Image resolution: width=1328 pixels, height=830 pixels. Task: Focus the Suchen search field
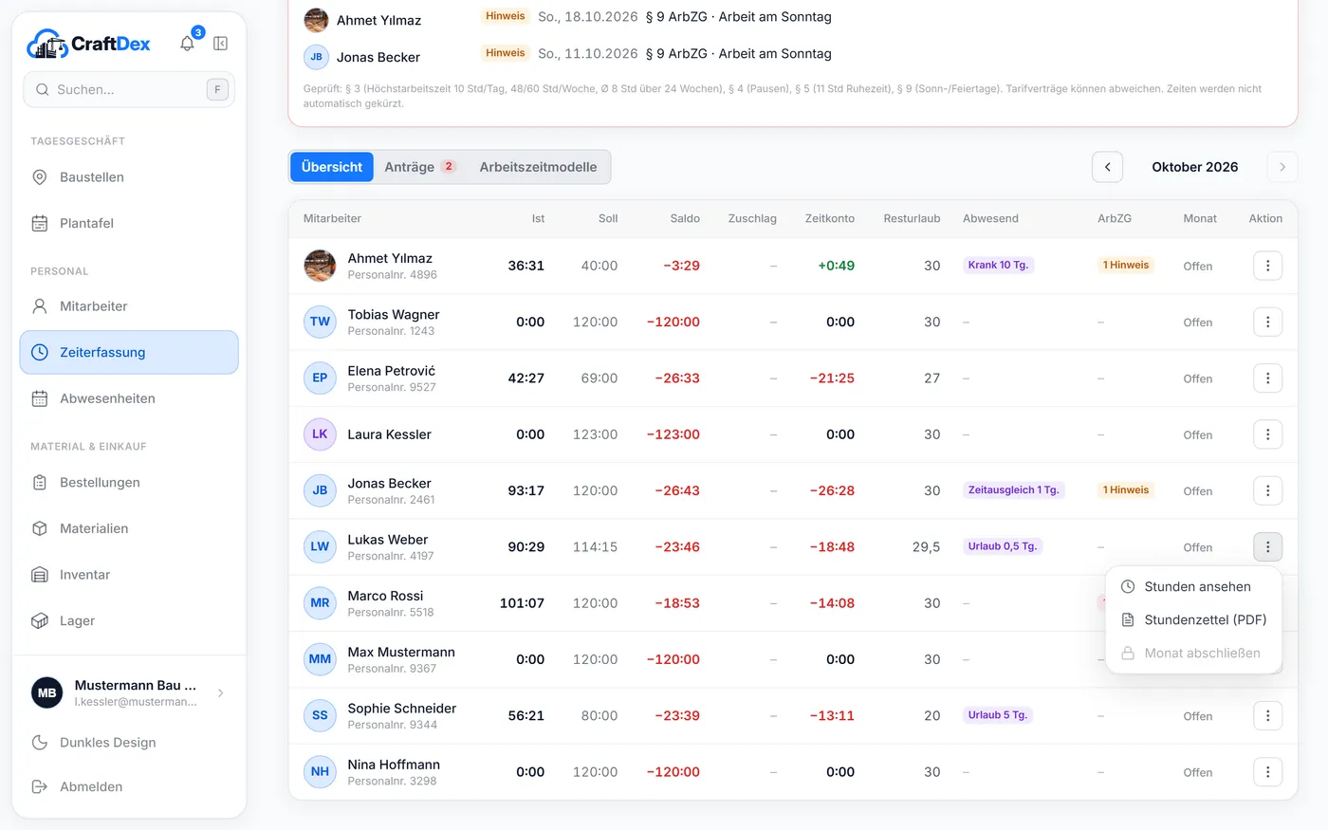point(129,90)
